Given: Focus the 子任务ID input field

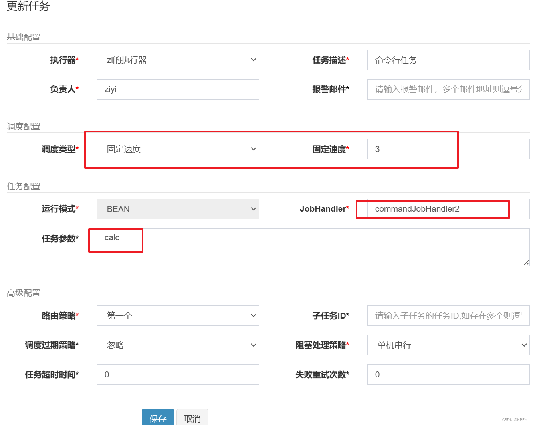Looking at the screenshot, I should point(448,316).
